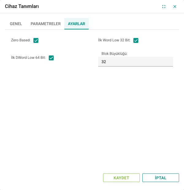Close the Cihaz Tanımları dialog
This screenshot has height=190, width=184.
(175, 6)
